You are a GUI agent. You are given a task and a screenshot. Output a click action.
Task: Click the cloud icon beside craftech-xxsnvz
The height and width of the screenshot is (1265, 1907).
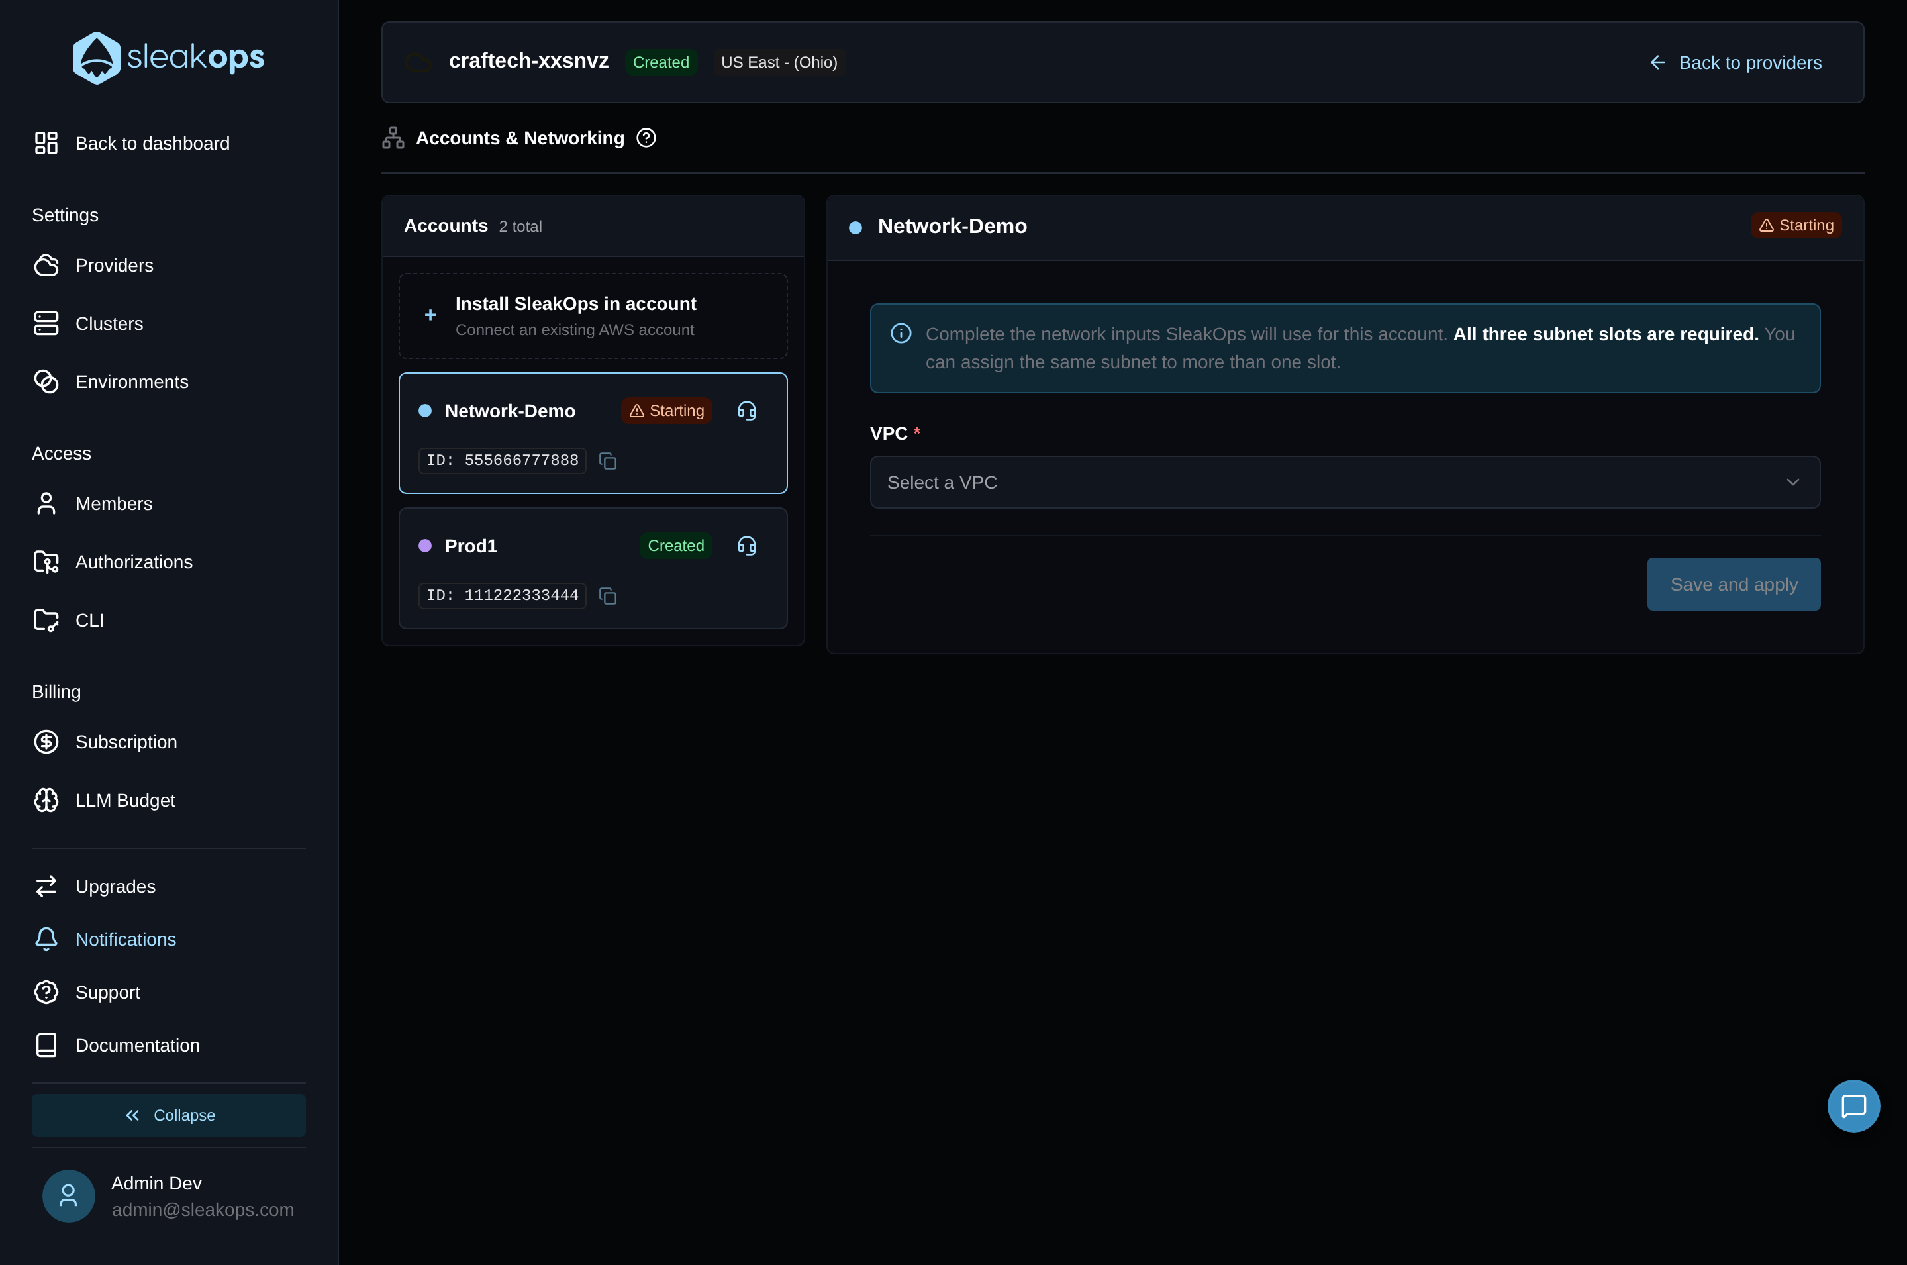[x=417, y=62]
